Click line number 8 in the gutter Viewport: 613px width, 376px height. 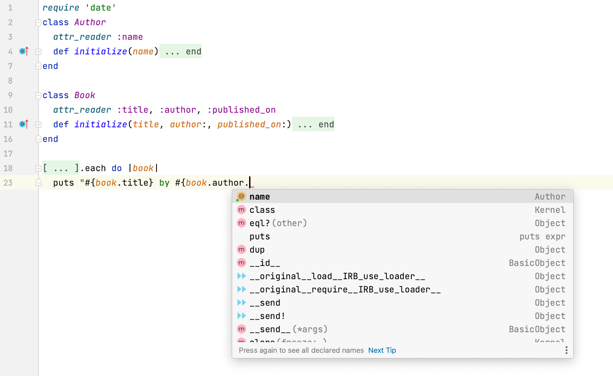click(x=10, y=81)
